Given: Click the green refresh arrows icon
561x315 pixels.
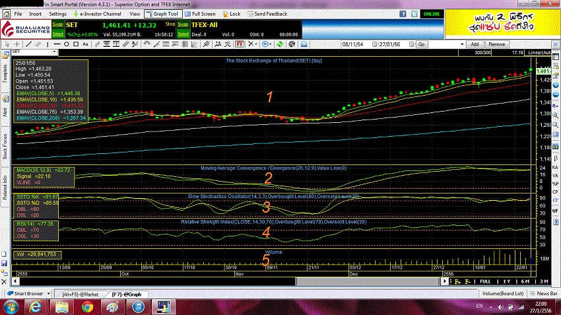Looking at the screenshot, I should (x=280, y=44).
